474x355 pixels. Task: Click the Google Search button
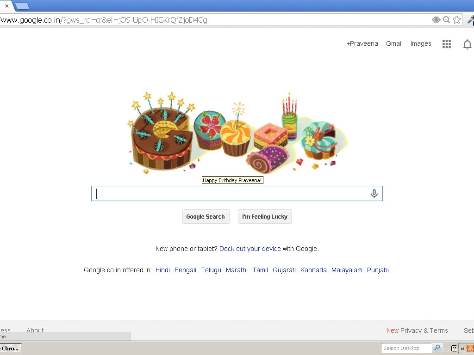(206, 216)
